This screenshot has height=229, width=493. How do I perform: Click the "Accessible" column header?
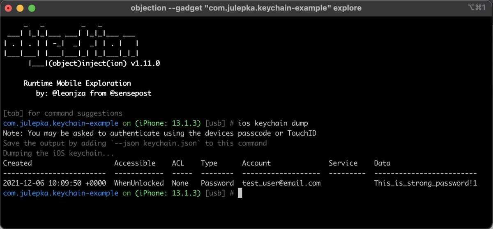coord(135,163)
